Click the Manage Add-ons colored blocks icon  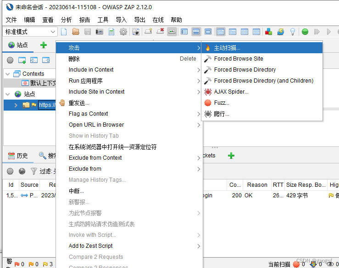tap(268, 32)
